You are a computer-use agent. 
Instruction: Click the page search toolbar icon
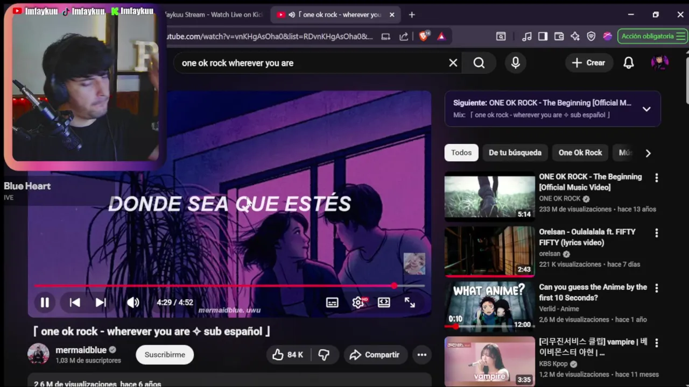501,37
